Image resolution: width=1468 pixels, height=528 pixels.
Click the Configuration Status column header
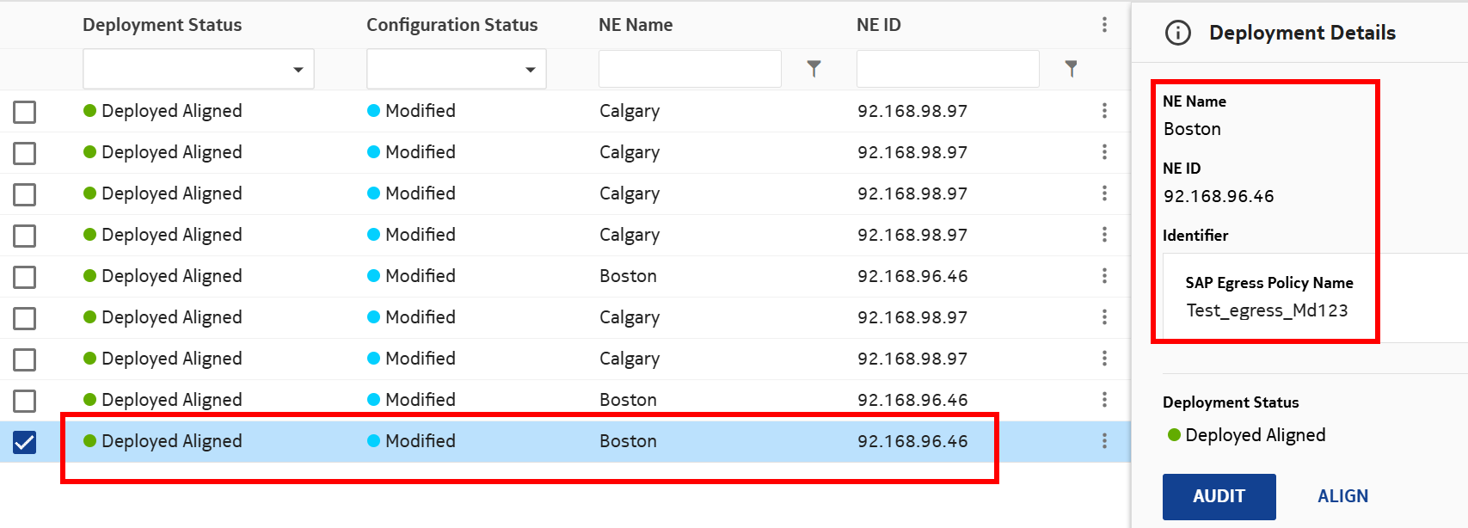451,25
